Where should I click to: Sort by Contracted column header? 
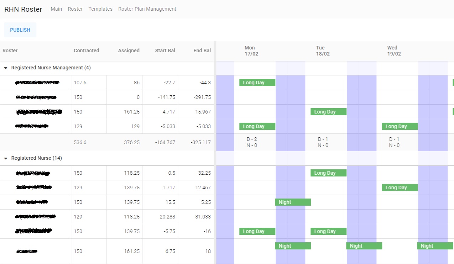tap(87, 51)
